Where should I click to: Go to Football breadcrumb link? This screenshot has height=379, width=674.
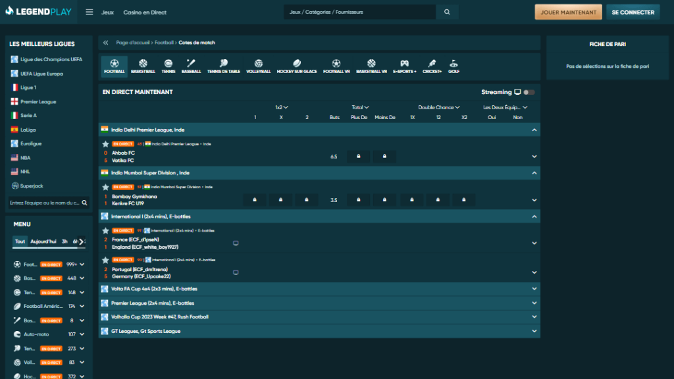tap(164, 43)
